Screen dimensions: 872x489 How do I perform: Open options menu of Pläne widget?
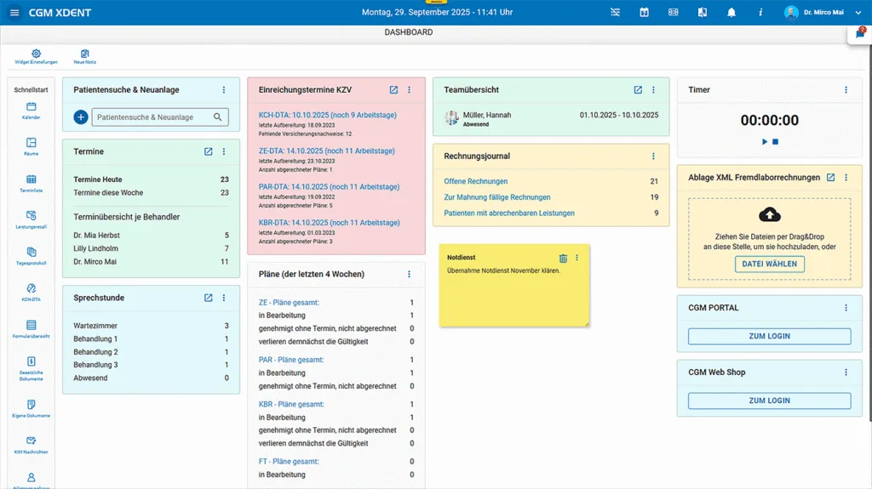click(x=409, y=275)
